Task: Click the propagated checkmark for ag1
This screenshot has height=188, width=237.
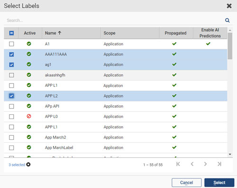Action: (x=174, y=64)
